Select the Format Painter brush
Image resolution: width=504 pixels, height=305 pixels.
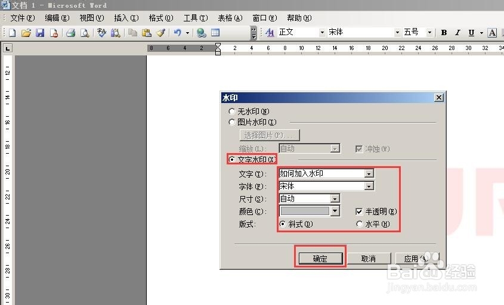(x=160, y=33)
